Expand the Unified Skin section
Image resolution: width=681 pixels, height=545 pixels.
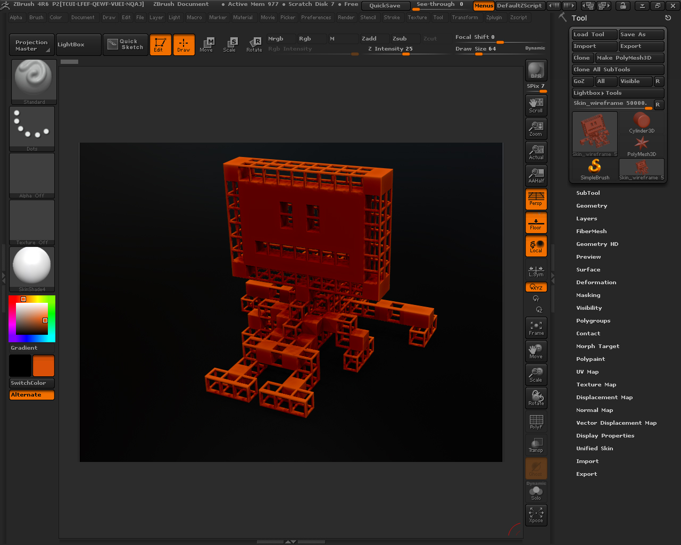pos(594,448)
